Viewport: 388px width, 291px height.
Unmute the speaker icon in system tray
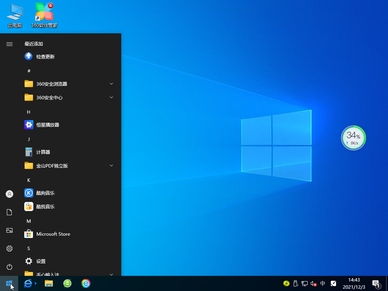pos(313,283)
